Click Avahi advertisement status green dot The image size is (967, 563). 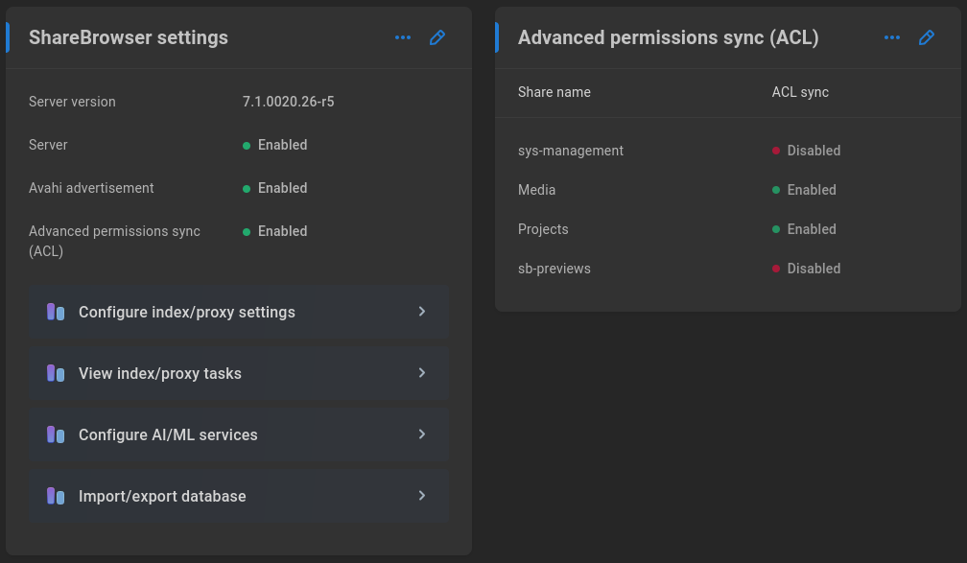click(247, 189)
